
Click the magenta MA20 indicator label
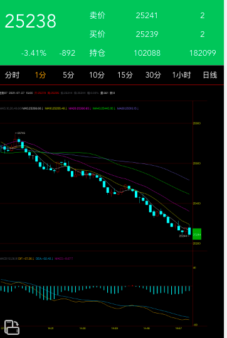point(79,108)
